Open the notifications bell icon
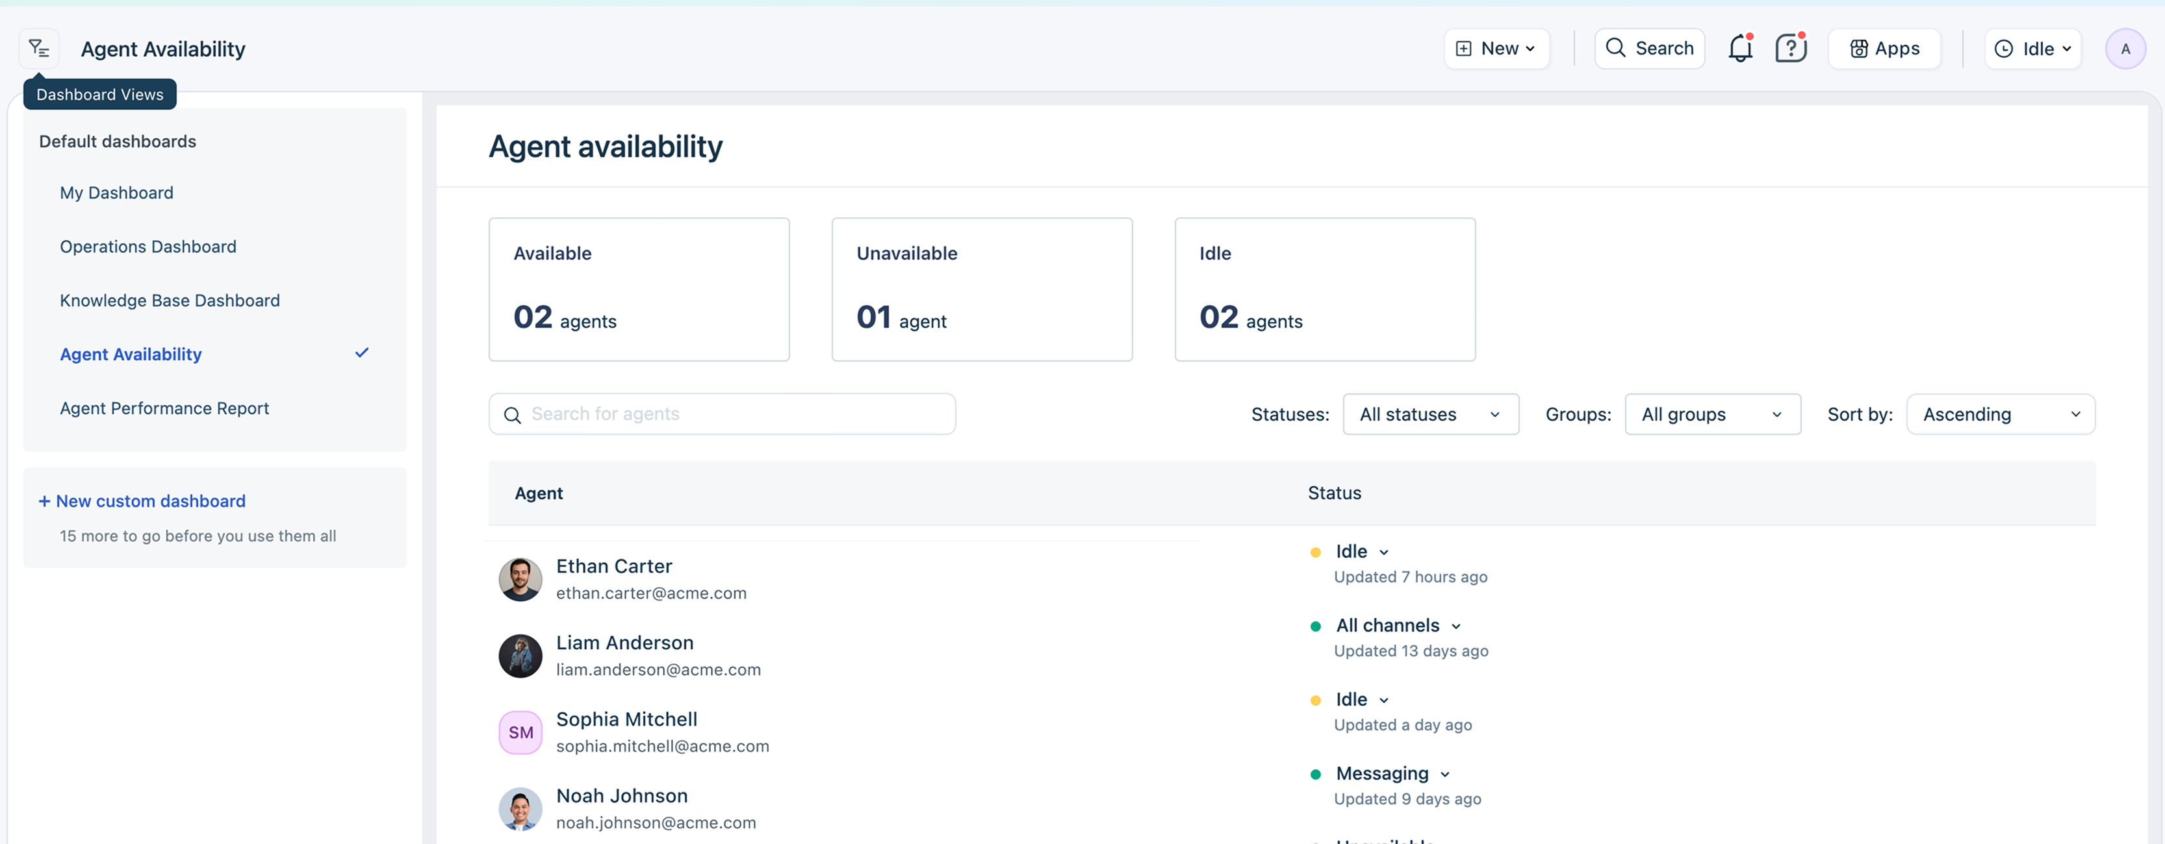Viewport: 2165px width, 844px height. 1740,49
